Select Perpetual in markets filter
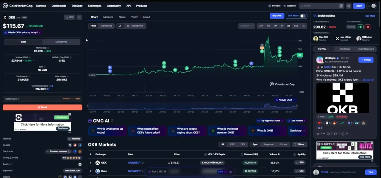 pyautogui.click(x=268, y=144)
